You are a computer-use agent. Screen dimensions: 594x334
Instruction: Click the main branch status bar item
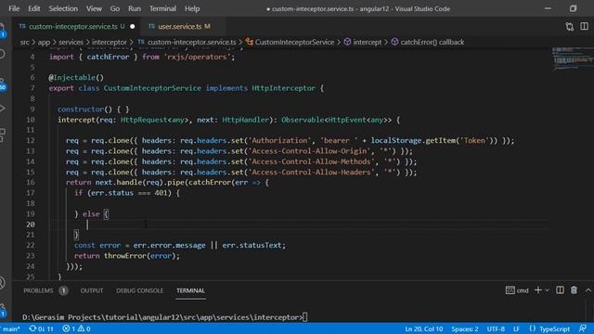[11, 328]
